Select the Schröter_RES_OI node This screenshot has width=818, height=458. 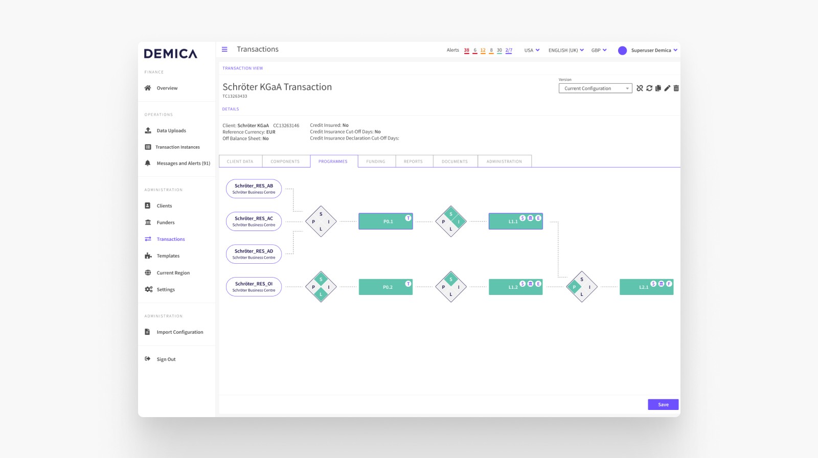[x=254, y=287]
